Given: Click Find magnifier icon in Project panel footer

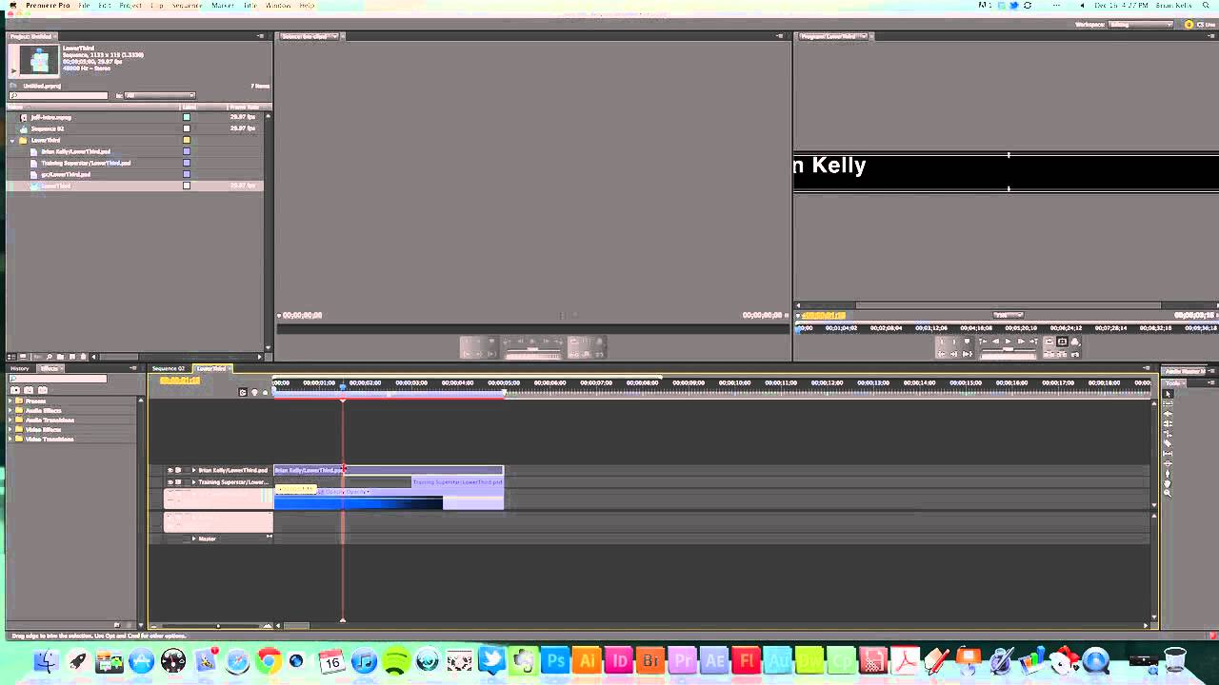Looking at the screenshot, I should point(49,357).
